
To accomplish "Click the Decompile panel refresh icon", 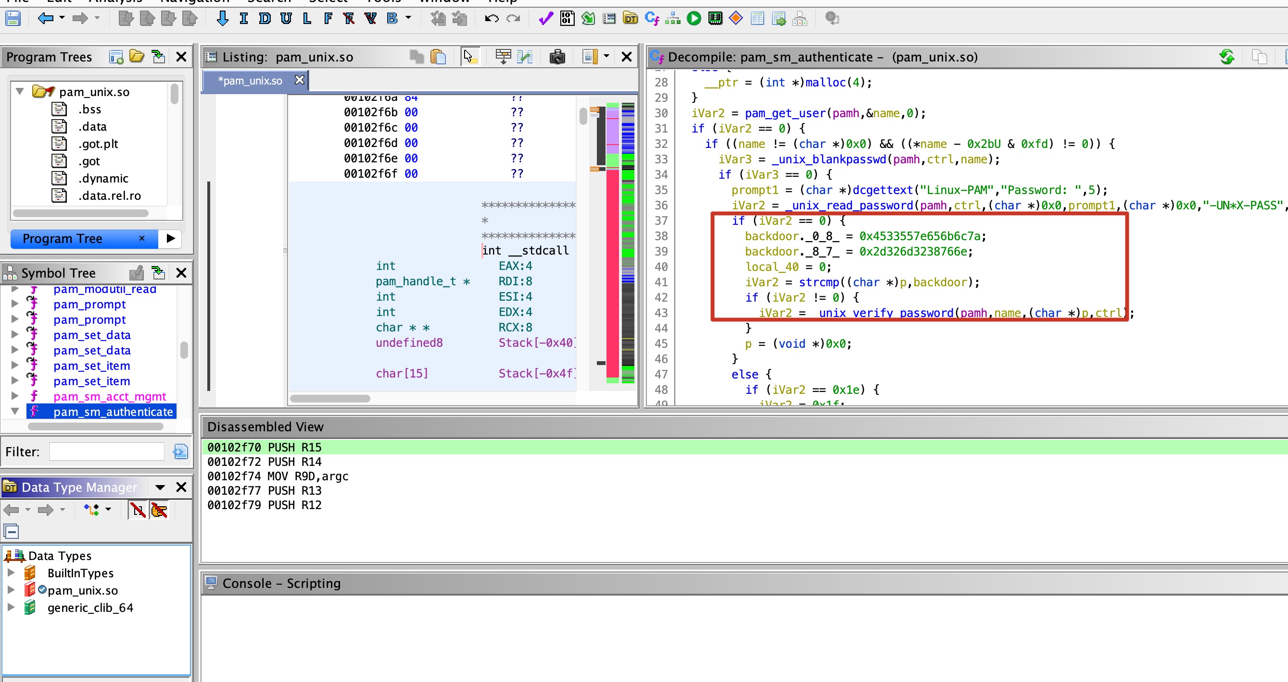I will [x=1226, y=57].
